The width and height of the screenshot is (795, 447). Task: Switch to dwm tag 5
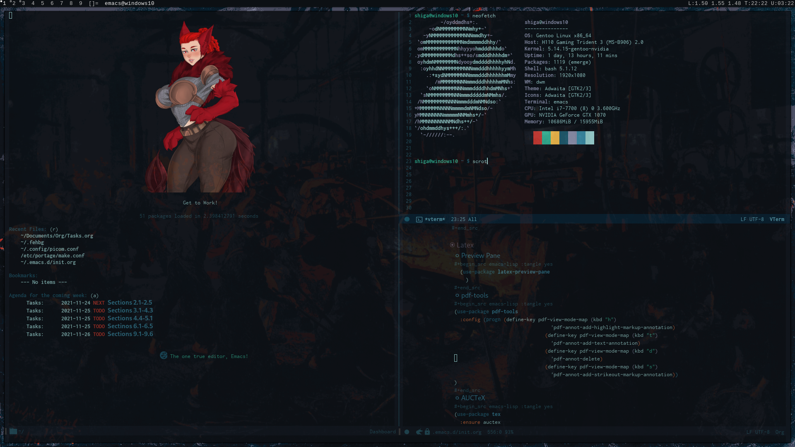(x=43, y=3)
